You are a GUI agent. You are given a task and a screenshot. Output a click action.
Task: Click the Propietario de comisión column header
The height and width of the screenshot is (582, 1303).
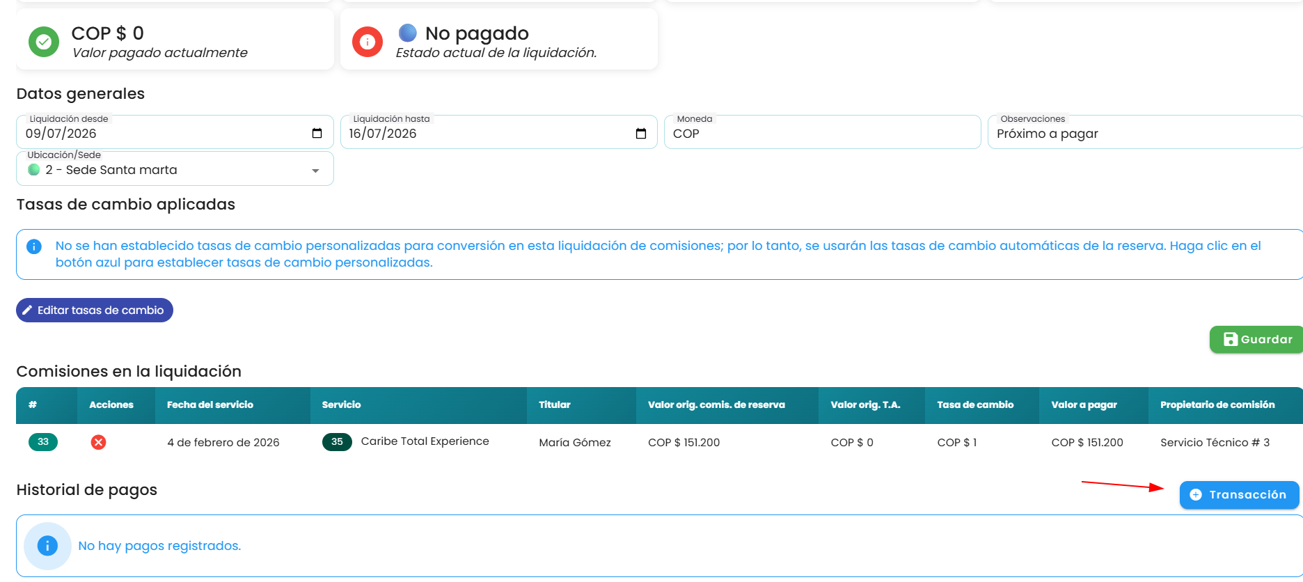coord(1217,404)
